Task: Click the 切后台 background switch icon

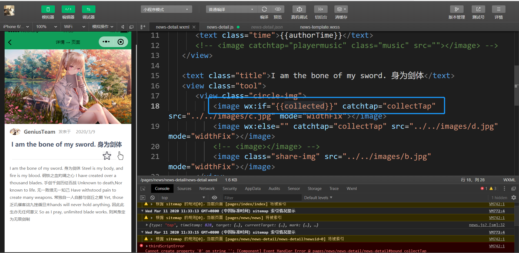Action: pos(321,9)
